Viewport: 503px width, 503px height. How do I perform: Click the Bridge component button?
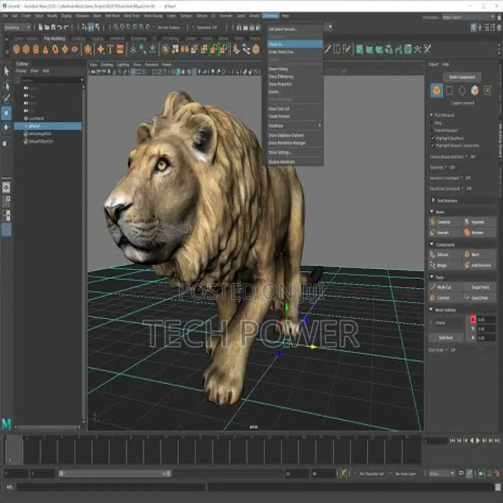pos(445,265)
